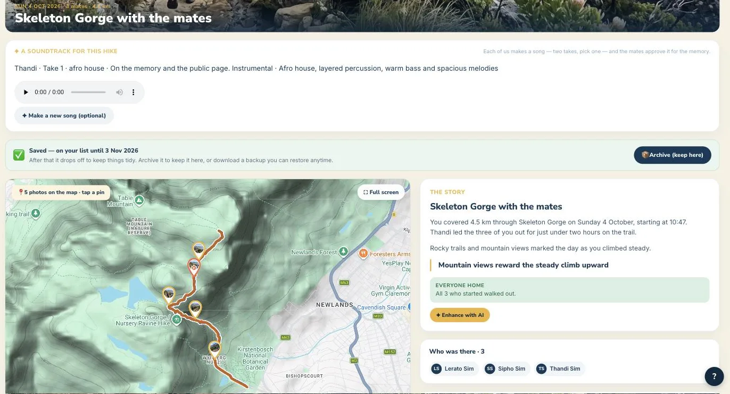Click 'A SOUNDTRACK FOR THIS HIKE' heading
730x394 pixels.
(x=66, y=51)
